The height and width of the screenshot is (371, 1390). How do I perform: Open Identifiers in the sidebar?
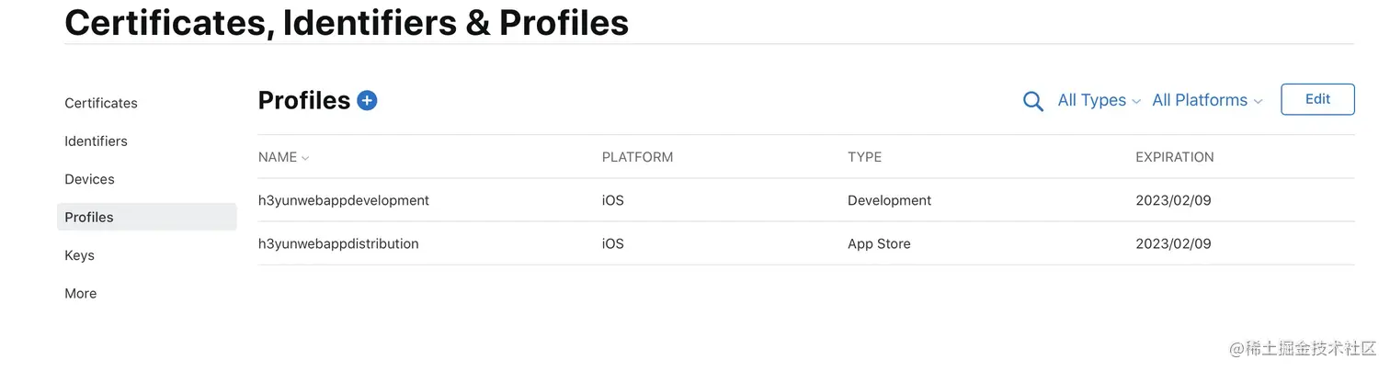[x=96, y=141]
